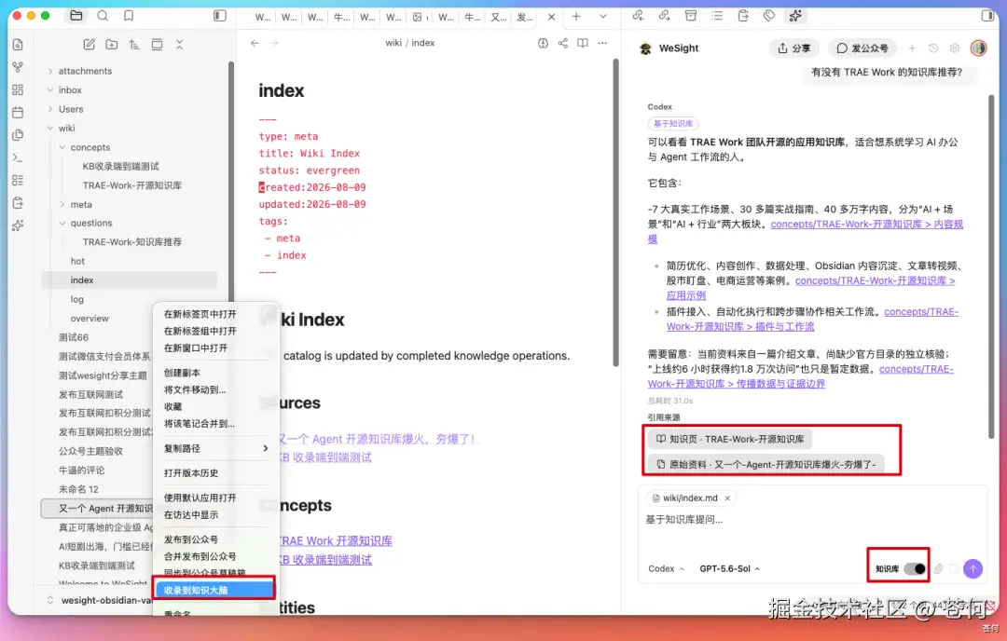Viewport: 1007px width, 641px height.
Task: Collapse all folders icon in explorer
Action: (179, 45)
